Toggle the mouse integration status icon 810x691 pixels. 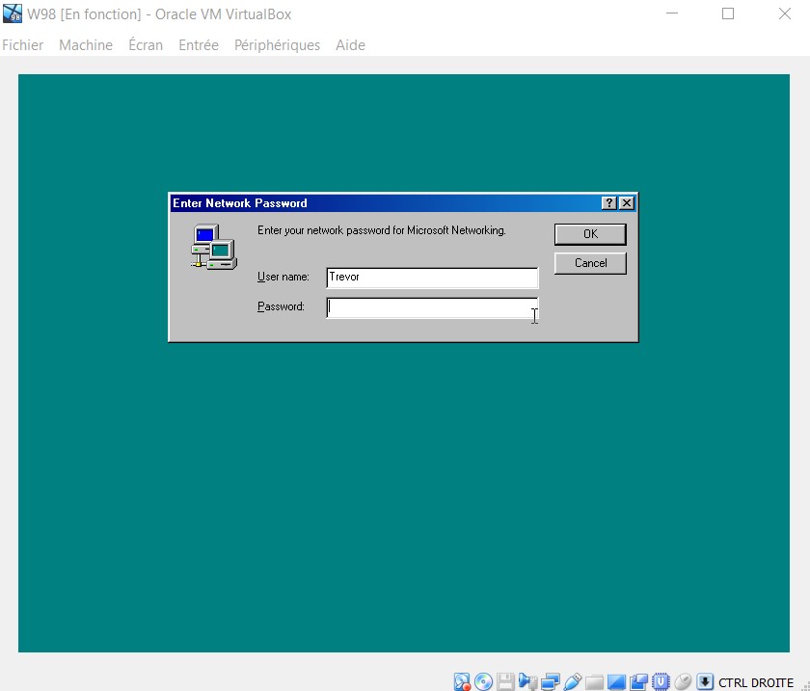(683, 682)
